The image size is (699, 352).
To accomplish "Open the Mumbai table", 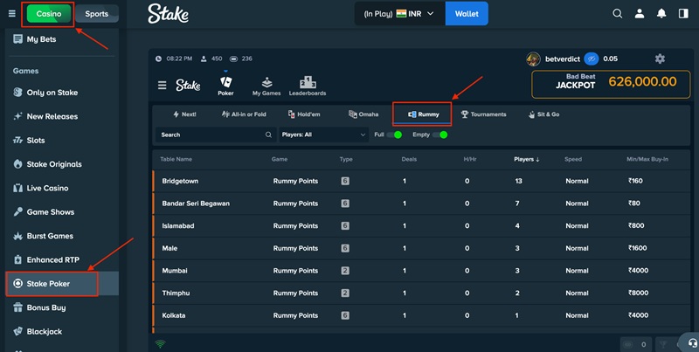I will 422,271.
